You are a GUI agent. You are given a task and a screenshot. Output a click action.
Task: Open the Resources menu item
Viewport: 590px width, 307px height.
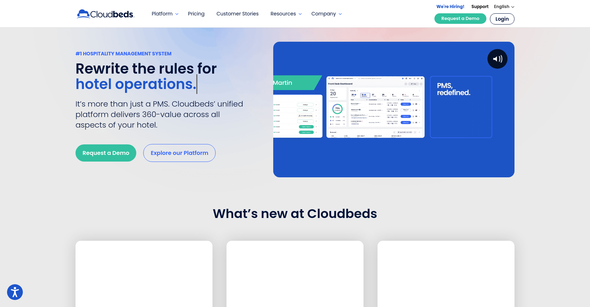click(283, 14)
